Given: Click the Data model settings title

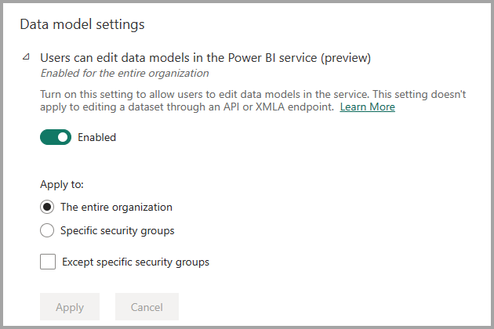Looking at the screenshot, I should point(82,24).
